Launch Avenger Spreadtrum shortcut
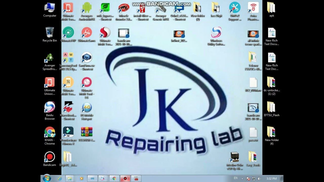 click(x=50, y=61)
